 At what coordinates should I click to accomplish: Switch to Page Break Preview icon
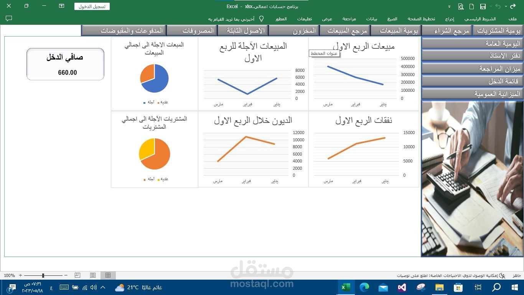coord(77,275)
